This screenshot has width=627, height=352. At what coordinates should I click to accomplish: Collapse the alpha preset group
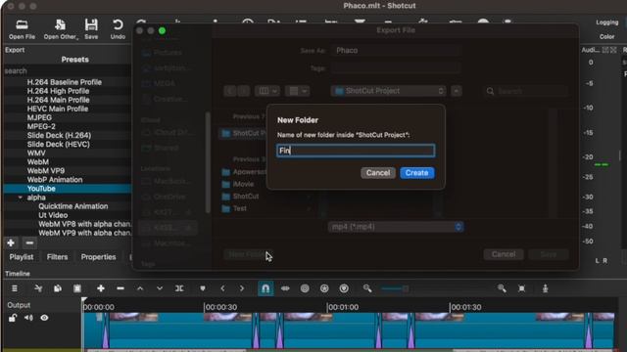[21, 198]
